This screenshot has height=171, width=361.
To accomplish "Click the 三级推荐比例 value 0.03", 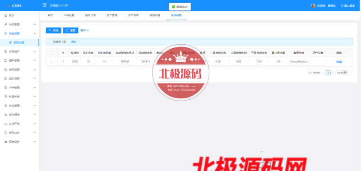I will point(259,62).
